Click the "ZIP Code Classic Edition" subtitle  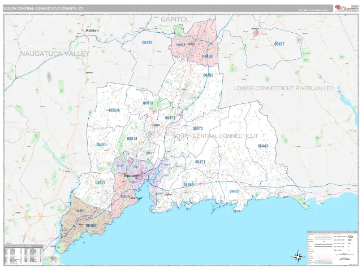313,10
